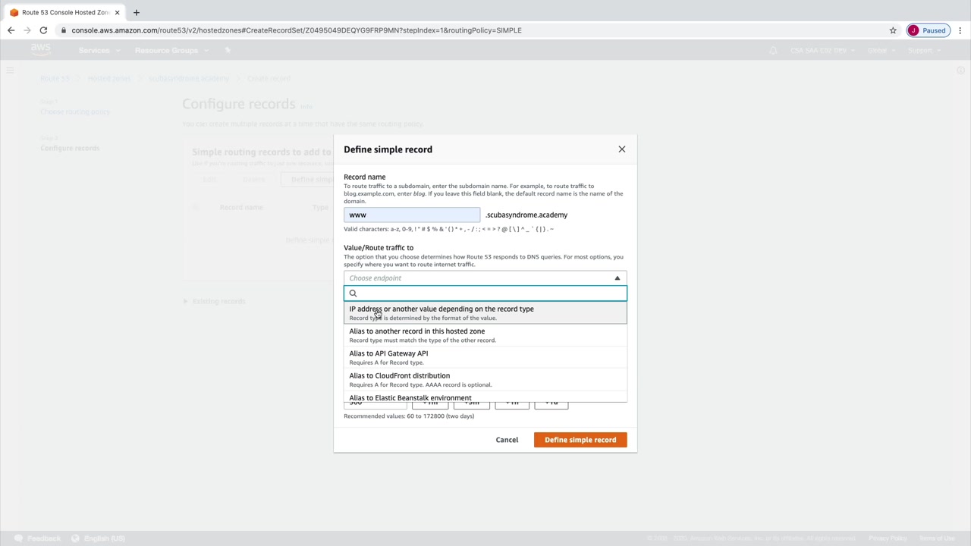Open the CSA SAA C02 DEV account menu
Image resolution: width=971 pixels, height=546 pixels.
822,51
